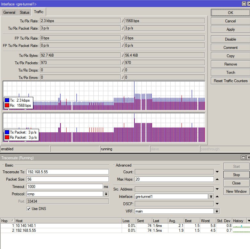Image resolution: width=250 pixels, height=249 pixels.
Task: Click the blue Tx color swatch in rate graph legend
Action: point(7,100)
